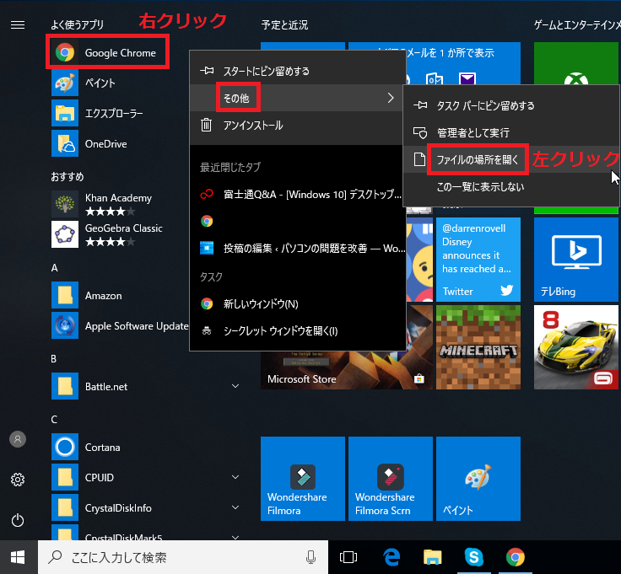Screen dimensions: 621x574
Task: Open Microsoft Edge from the taskbar
Action: pyautogui.click(x=391, y=557)
